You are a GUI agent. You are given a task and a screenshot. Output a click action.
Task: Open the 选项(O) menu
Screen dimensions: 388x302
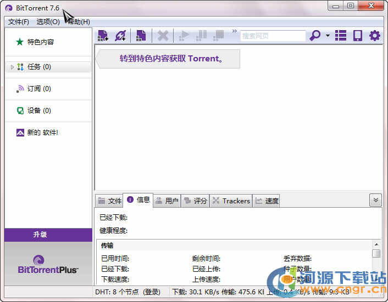point(48,22)
